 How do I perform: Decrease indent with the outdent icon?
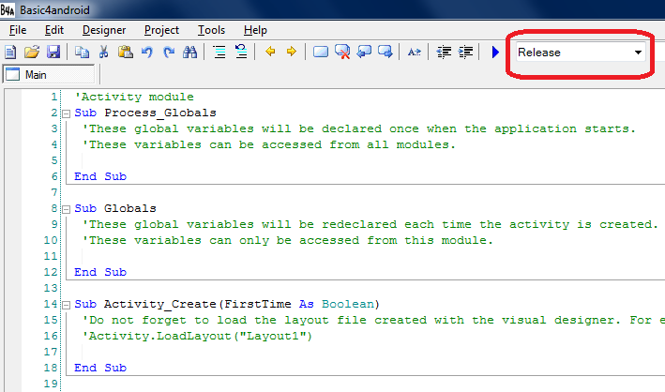[x=444, y=53]
